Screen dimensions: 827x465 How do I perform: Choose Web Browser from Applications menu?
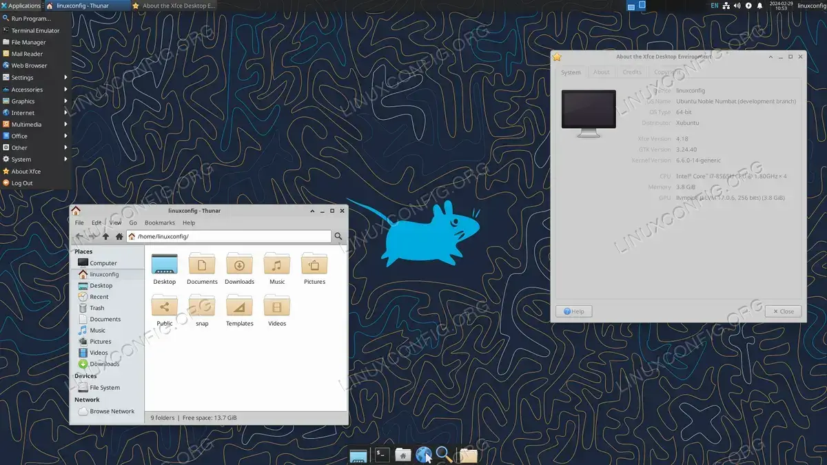click(35, 65)
